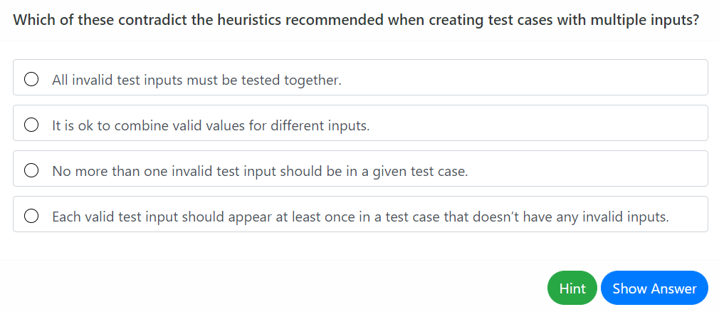Select the "All invalid test inputs" radio button

click(x=31, y=79)
